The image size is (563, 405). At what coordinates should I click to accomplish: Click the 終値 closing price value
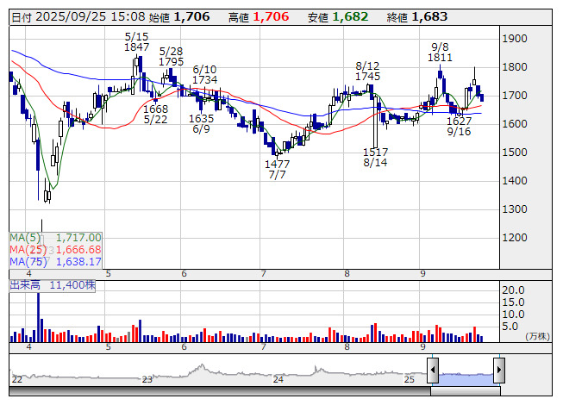coord(429,16)
